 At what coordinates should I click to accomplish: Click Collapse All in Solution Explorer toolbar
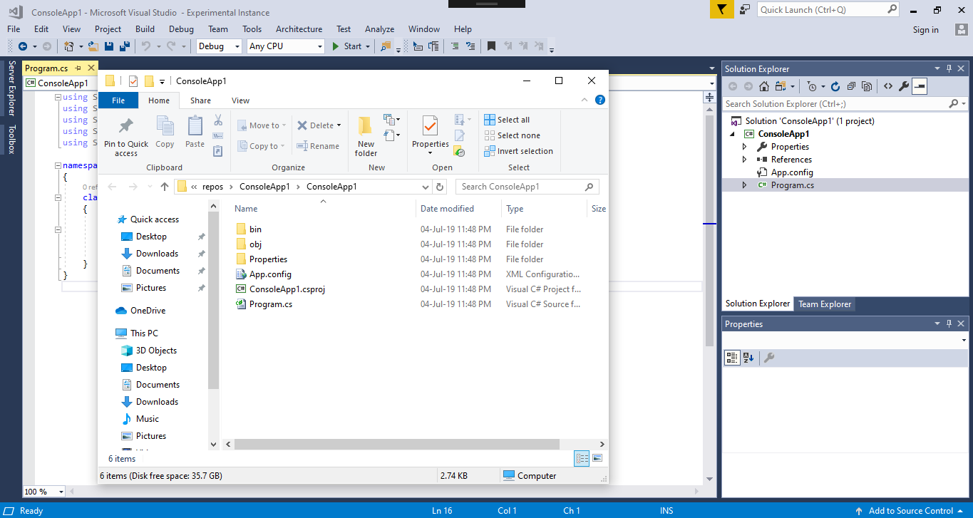[851, 86]
